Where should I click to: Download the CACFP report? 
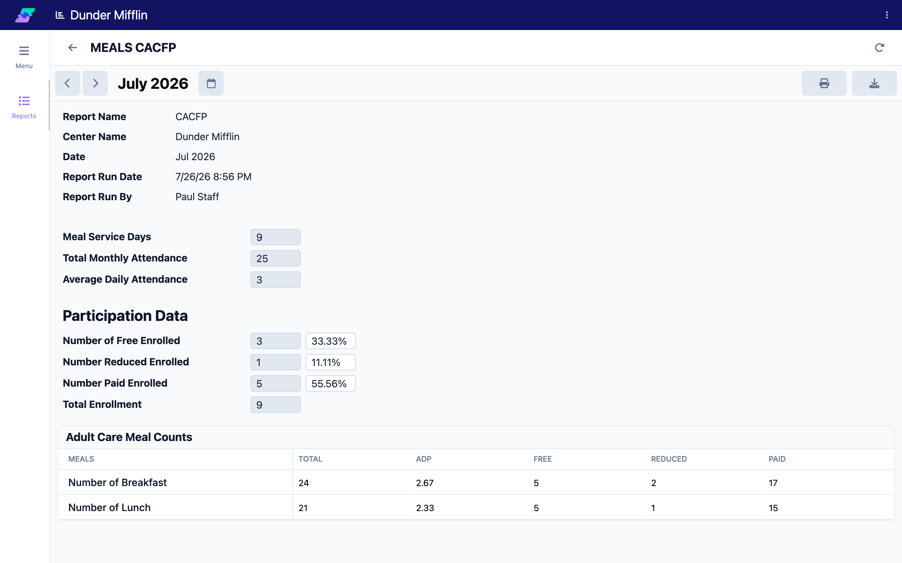pos(874,83)
